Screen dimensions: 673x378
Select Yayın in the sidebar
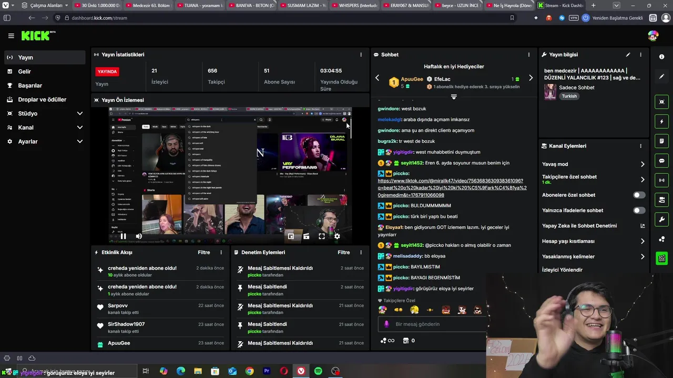pos(45,57)
